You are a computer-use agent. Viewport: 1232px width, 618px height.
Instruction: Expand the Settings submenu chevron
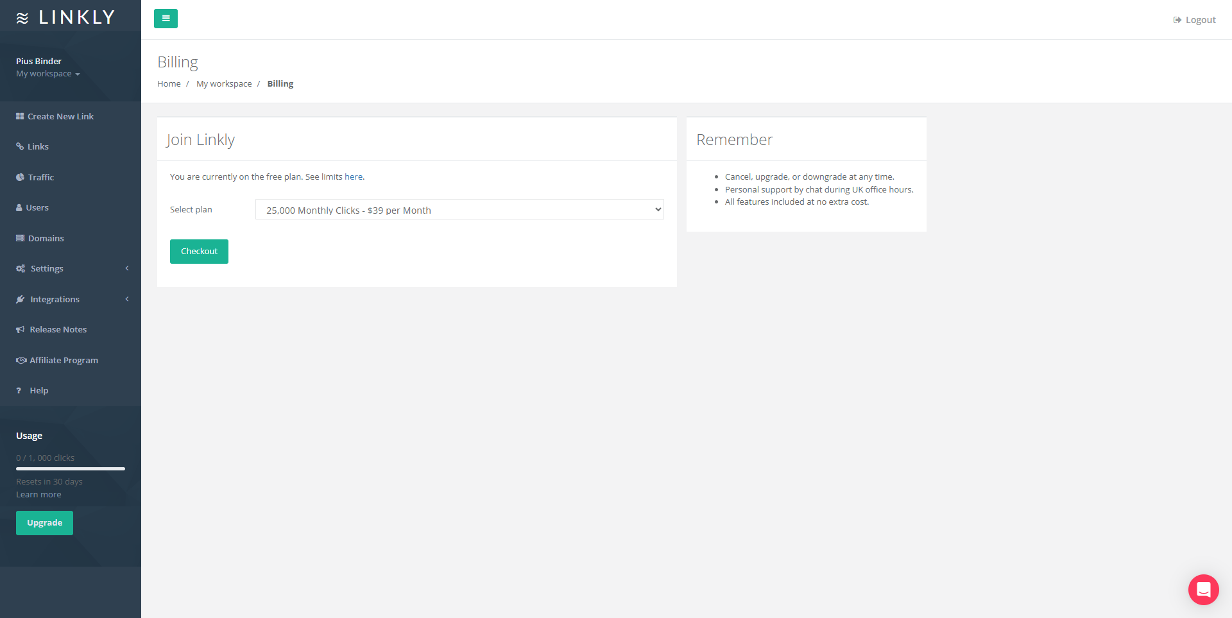tap(127, 268)
